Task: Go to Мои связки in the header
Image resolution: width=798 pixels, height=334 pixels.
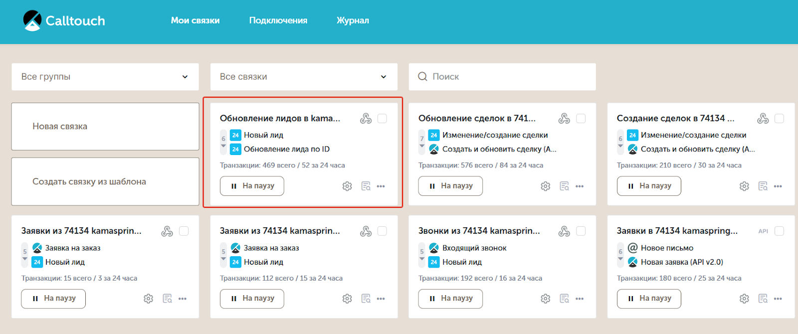Action: (195, 20)
